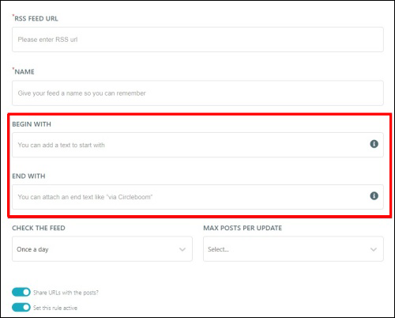
Task: Select the Begin With text input
Action: [197, 145]
